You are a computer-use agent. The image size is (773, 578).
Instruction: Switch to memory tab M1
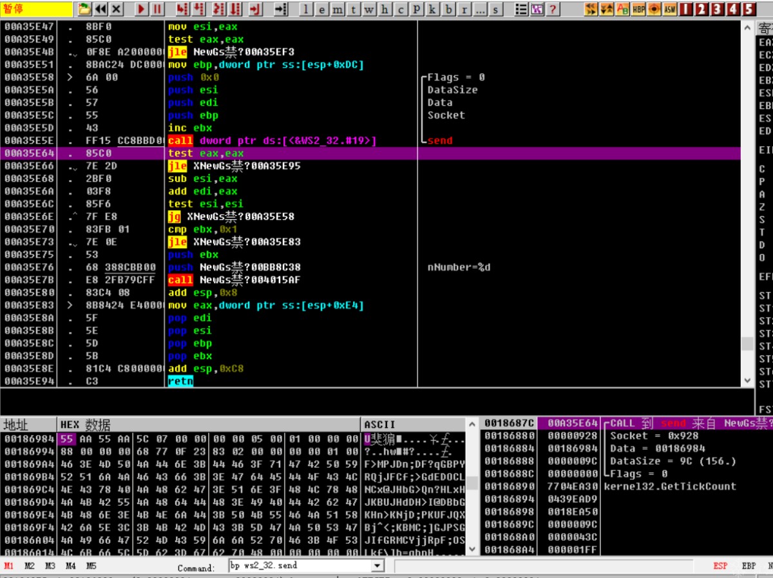[9, 566]
